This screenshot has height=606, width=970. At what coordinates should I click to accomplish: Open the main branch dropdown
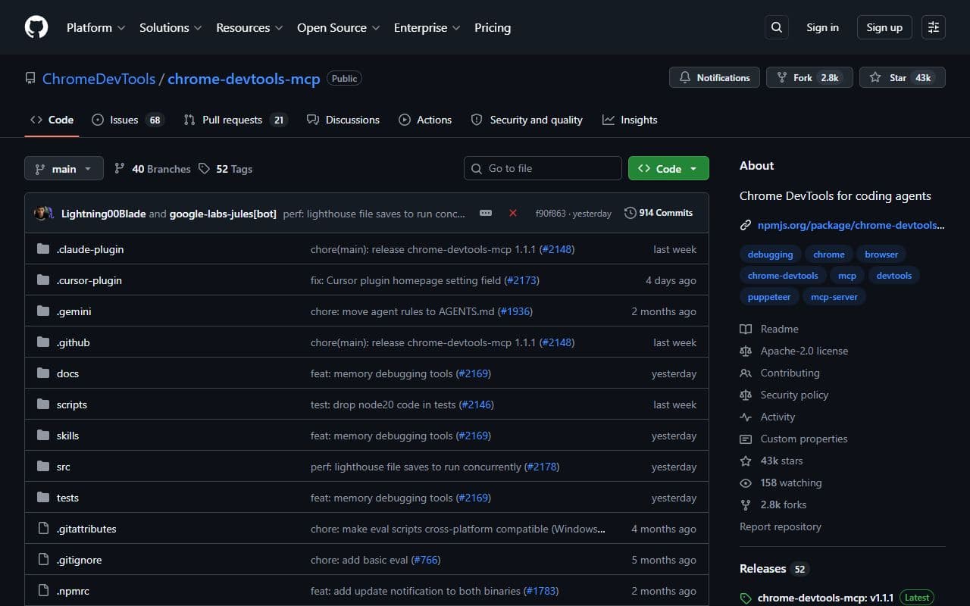64,168
